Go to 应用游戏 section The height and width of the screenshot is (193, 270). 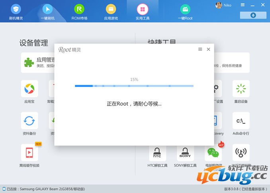[x=111, y=12]
